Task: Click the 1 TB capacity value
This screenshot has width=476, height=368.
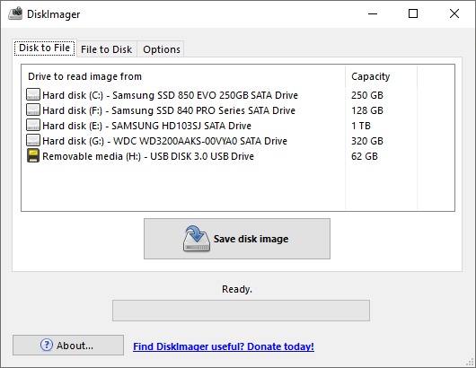Action: 361,126
